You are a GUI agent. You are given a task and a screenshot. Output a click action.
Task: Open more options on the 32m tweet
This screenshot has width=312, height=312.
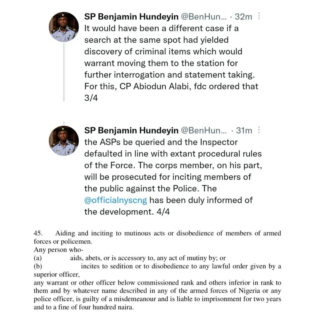pyautogui.click(x=259, y=16)
